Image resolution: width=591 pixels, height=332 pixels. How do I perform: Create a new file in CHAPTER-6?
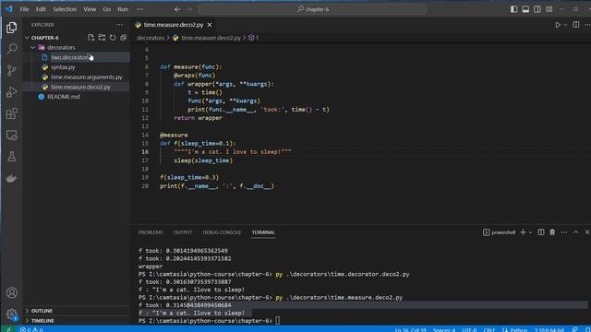pyautogui.click(x=90, y=38)
